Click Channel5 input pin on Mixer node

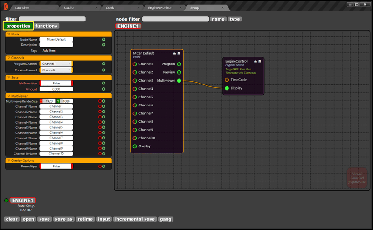pyautogui.click(x=135, y=97)
